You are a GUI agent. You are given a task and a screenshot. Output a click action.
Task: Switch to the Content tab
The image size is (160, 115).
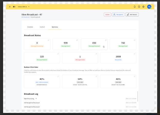42,27
